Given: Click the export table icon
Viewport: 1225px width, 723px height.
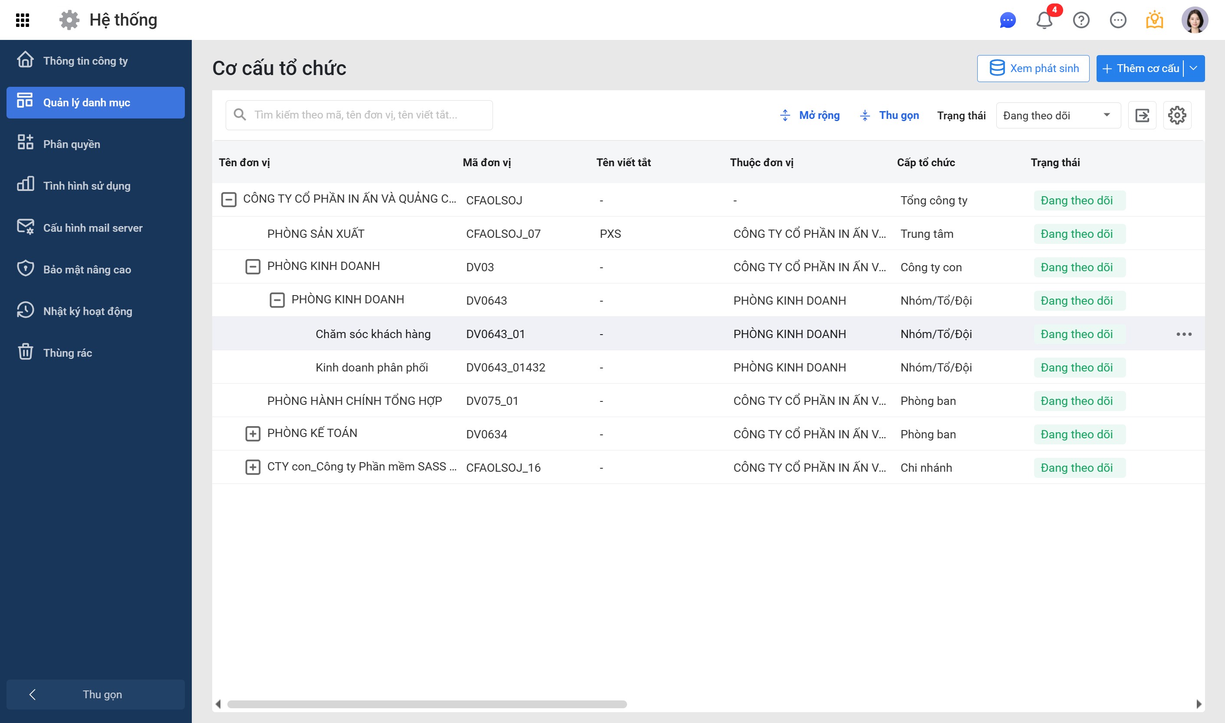Looking at the screenshot, I should pos(1142,115).
